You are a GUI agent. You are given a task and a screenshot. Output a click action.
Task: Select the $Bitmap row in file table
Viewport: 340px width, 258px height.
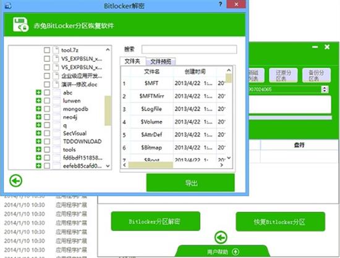(x=174, y=148)
